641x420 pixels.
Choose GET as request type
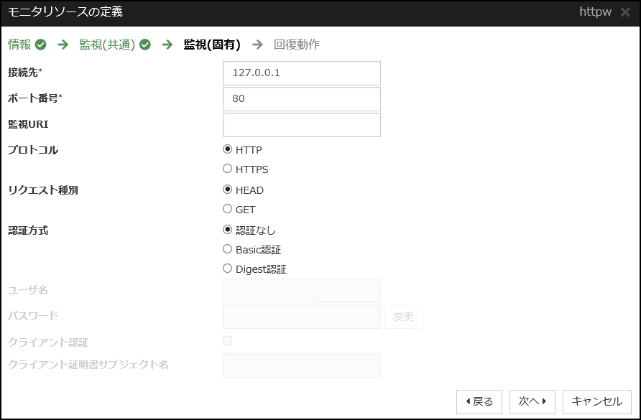click(x=228, y=210)
